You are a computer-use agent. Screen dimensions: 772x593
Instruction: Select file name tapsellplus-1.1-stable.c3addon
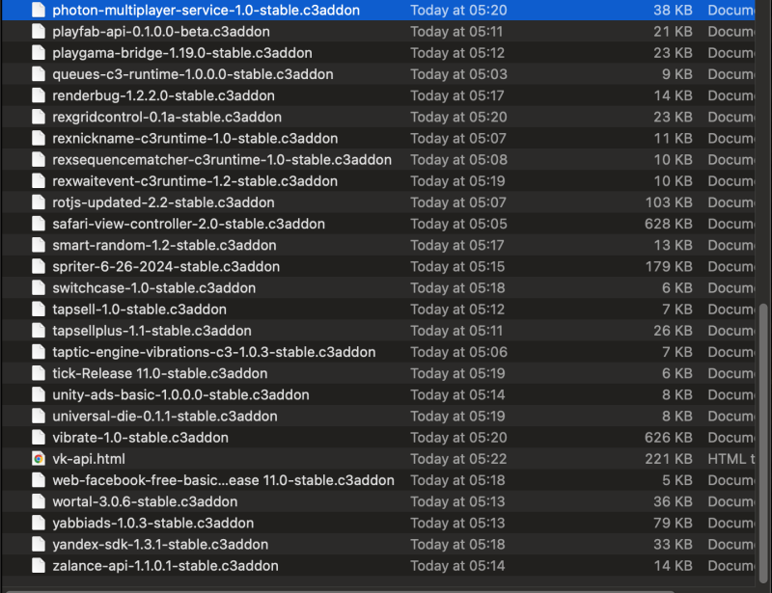(152, 331)
